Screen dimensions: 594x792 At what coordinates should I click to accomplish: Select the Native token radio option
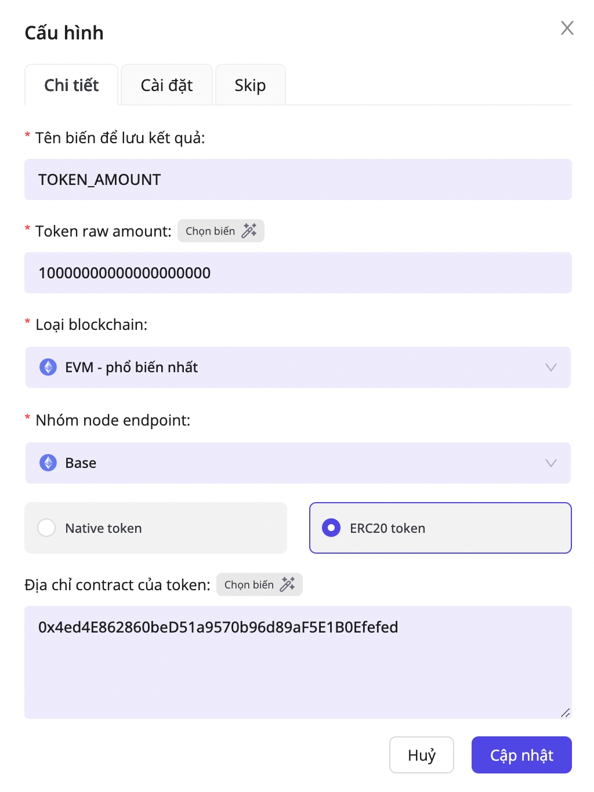[46, 528]
